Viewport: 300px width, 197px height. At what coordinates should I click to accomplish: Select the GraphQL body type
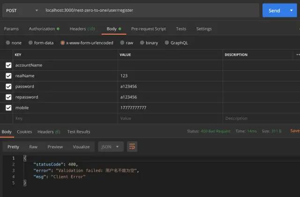pos(167,43)
